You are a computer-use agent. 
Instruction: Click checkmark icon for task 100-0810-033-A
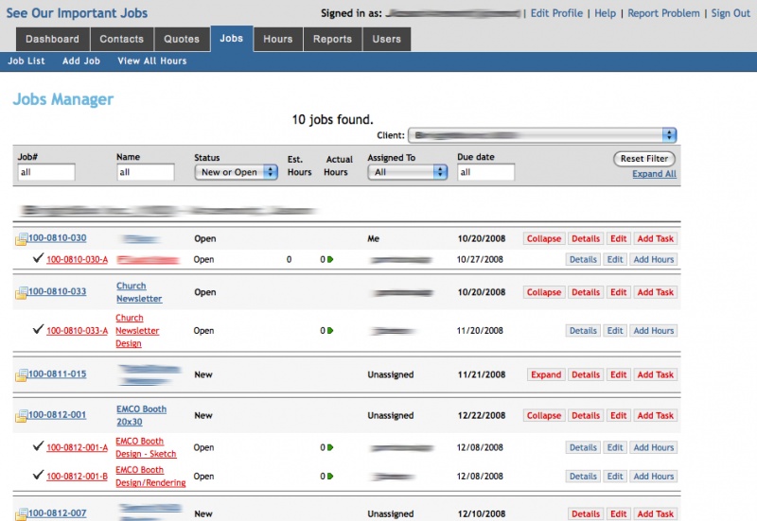pyautogui.click(x=38, y=330)
